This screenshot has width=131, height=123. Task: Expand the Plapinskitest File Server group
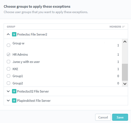coord(8,101)
